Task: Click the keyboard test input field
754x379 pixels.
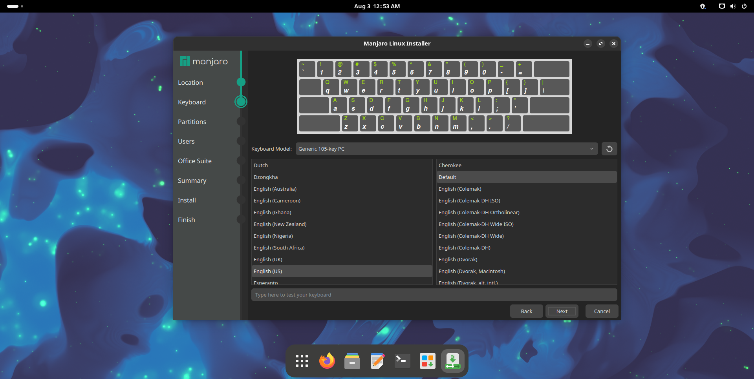Action: click(x=434, y=295)
